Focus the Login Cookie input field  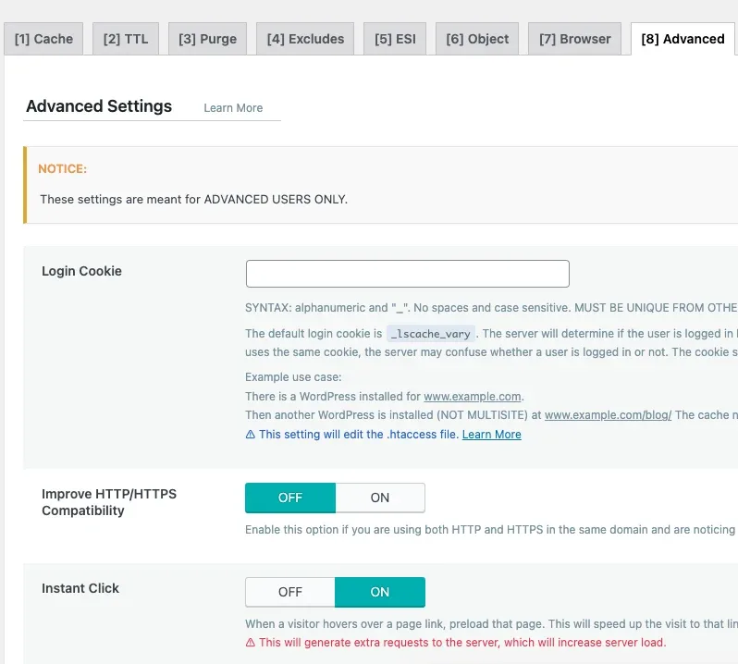point(407,274)
